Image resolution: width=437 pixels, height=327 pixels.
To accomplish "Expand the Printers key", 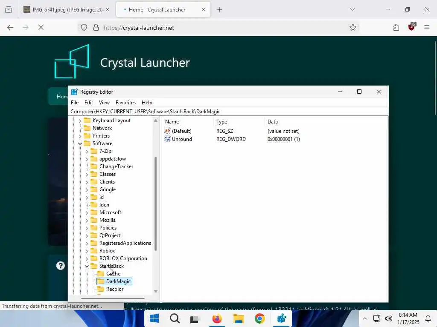I will (80, 136).
